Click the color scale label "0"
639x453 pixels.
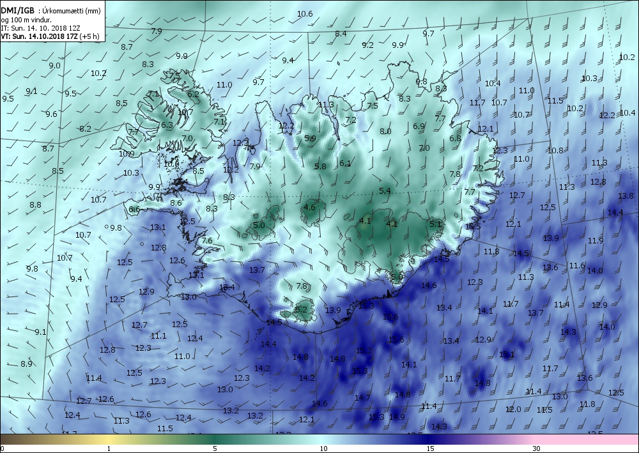3,449
